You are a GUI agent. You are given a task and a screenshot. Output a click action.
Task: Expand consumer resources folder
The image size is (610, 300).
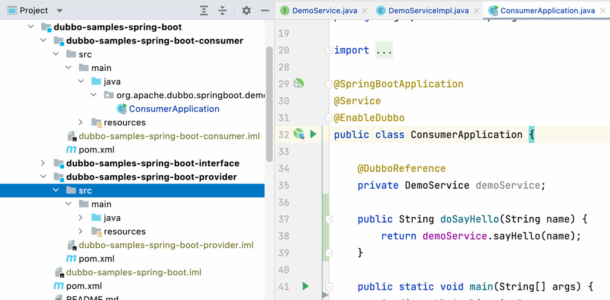pos(81,122)
